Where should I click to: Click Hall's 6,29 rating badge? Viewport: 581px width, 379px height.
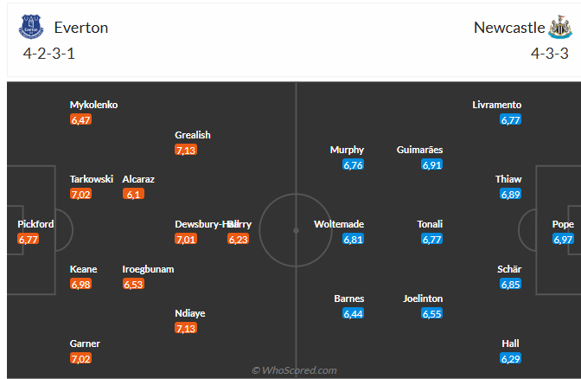click(511, 358)
